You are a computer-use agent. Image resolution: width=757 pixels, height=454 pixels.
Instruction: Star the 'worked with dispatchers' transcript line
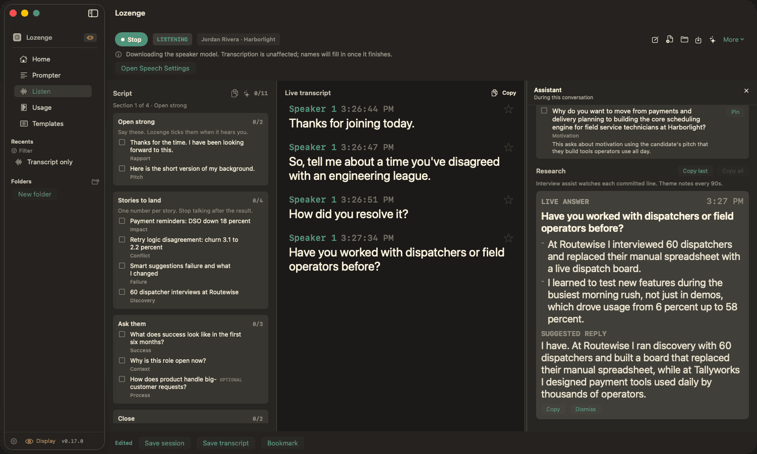508,238
